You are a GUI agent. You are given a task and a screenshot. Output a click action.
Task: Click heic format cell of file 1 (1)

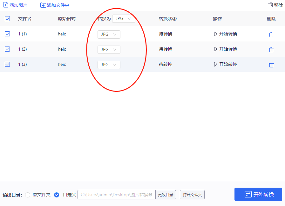point(62,34)
